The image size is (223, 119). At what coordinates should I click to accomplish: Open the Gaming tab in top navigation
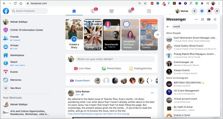pos(149,11)
